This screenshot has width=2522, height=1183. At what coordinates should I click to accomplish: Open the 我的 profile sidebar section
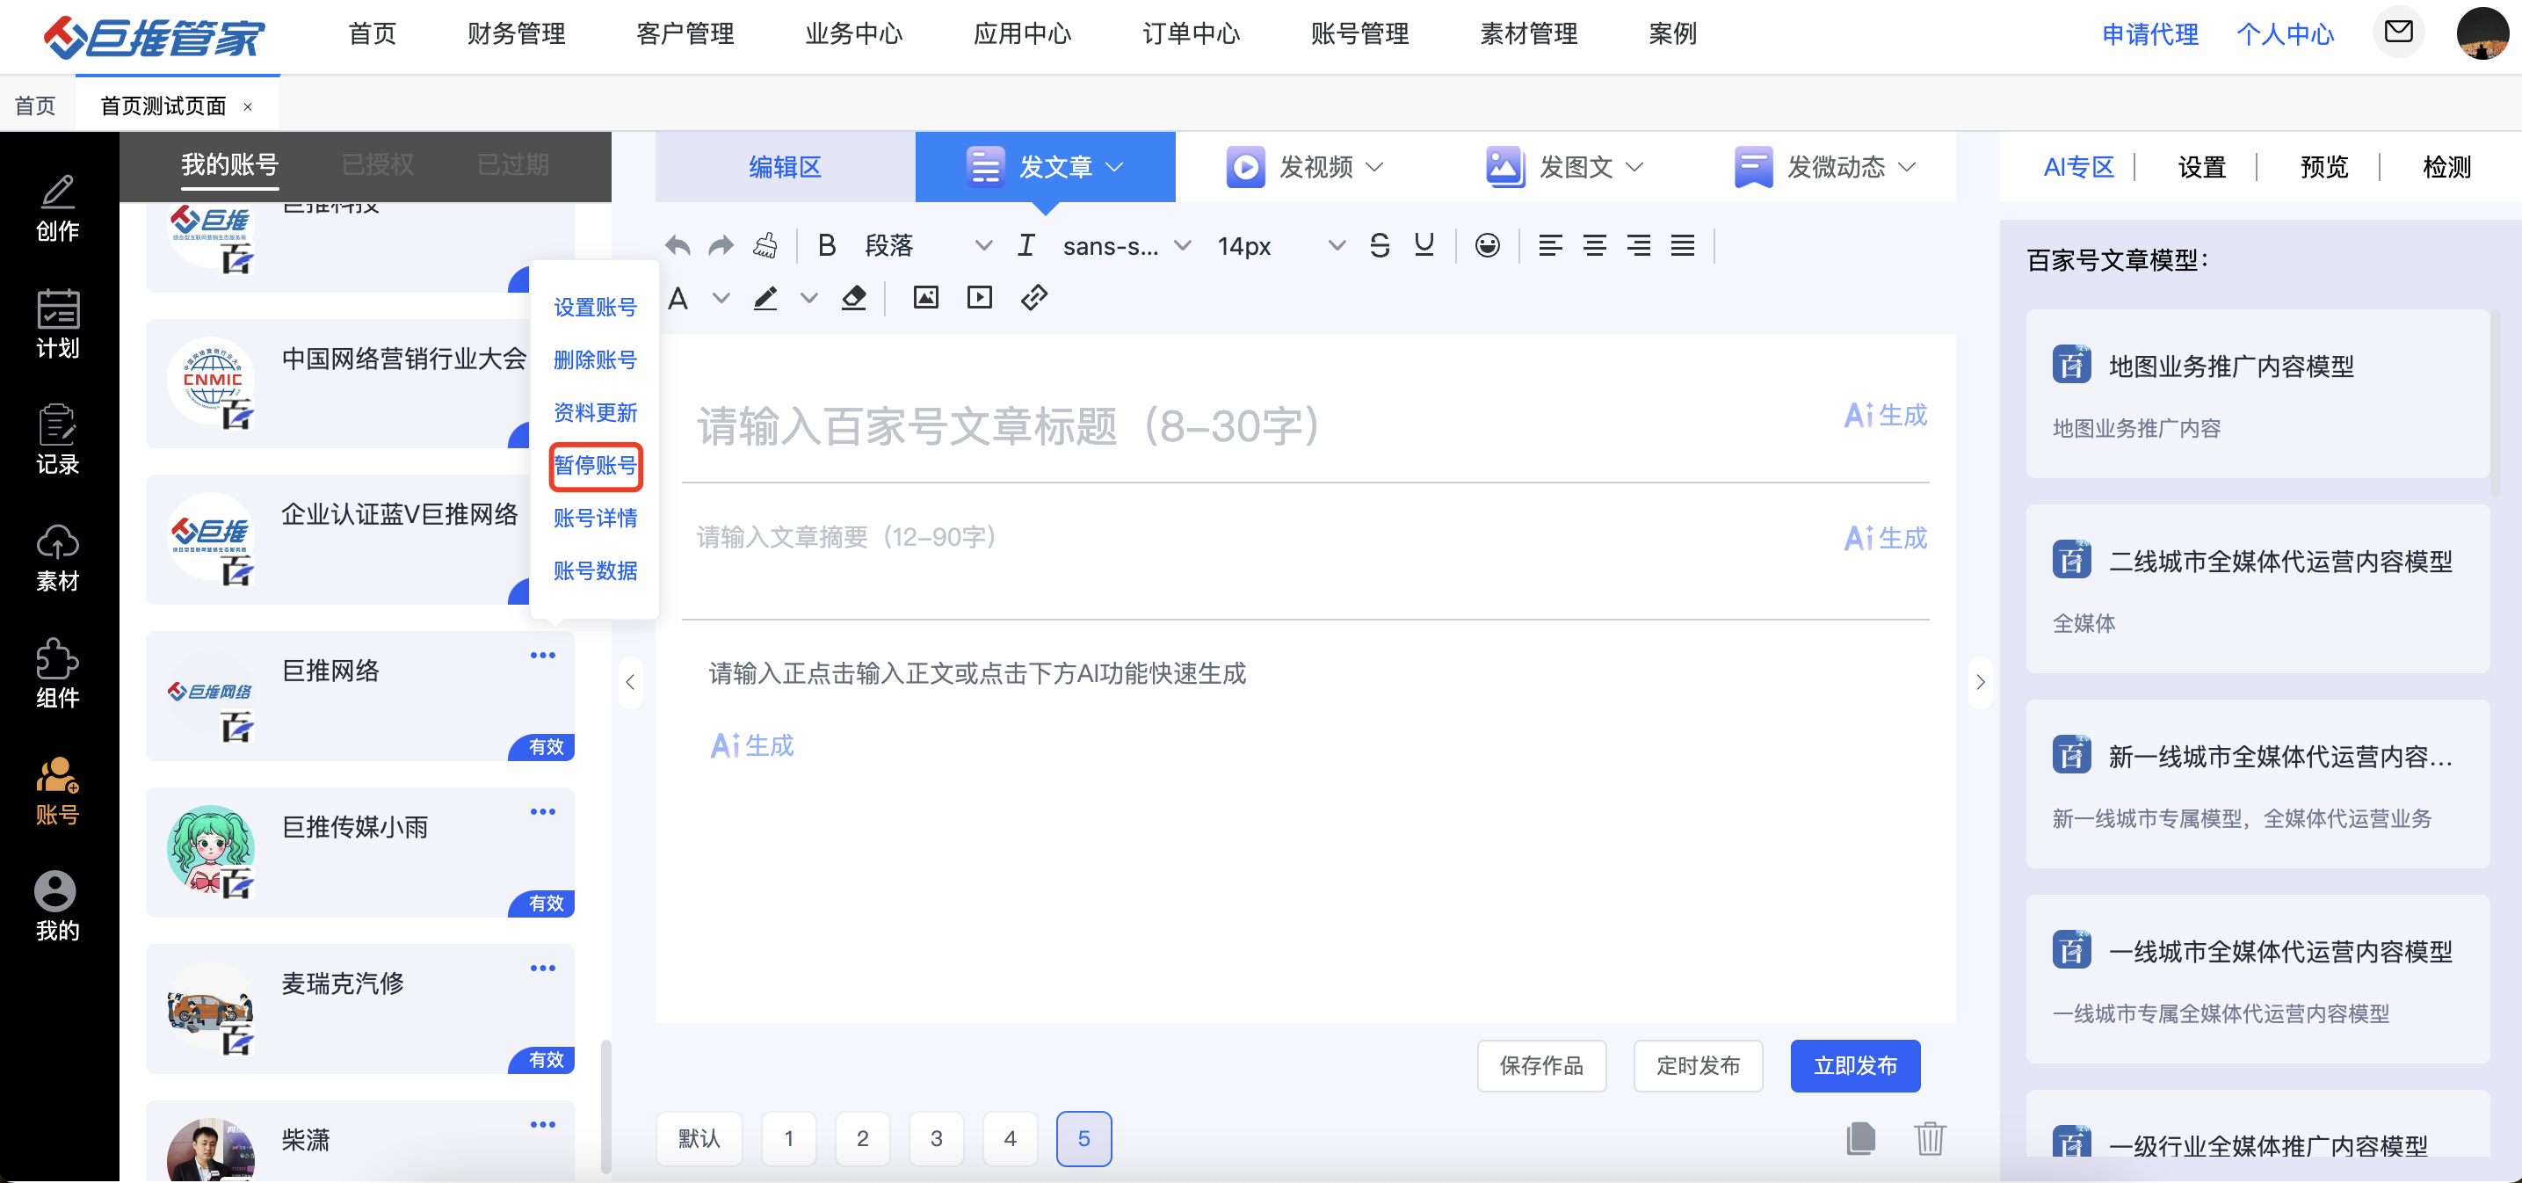pyautogui.click(x=58, y=907)
